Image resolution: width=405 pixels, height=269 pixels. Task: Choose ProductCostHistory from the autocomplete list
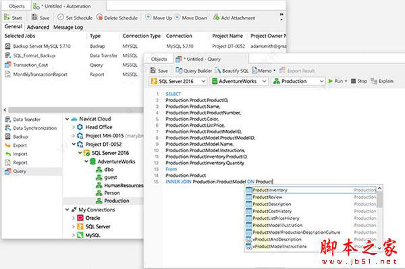[311, 211]
